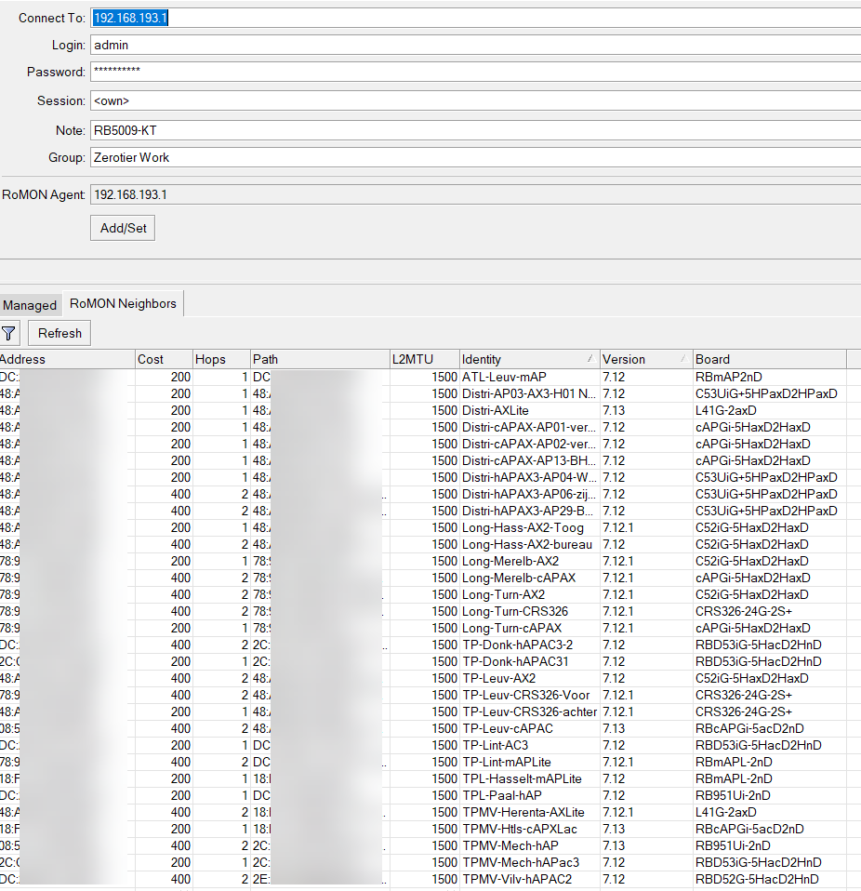The width and height of the screenshot is (861, 891).
Task: Click Distri-cAPAX-AP02-ver... identity
Action: (529, 444)
